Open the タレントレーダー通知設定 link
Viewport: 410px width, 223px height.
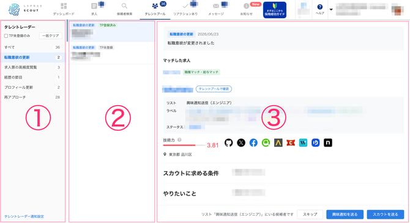[24, 216]
